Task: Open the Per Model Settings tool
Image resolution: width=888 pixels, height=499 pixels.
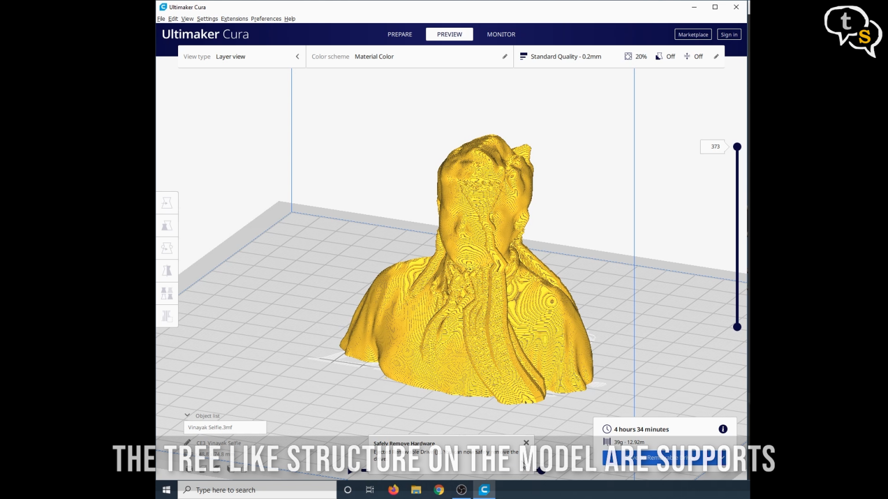Action: coord(167,293)
